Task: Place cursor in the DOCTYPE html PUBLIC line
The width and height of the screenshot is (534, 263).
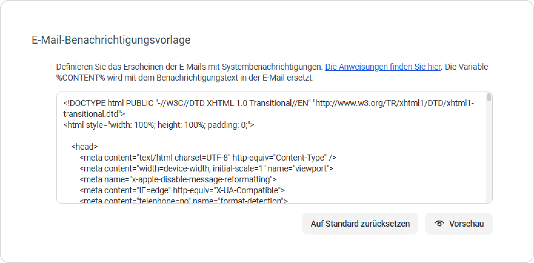Action: (269, 103)
